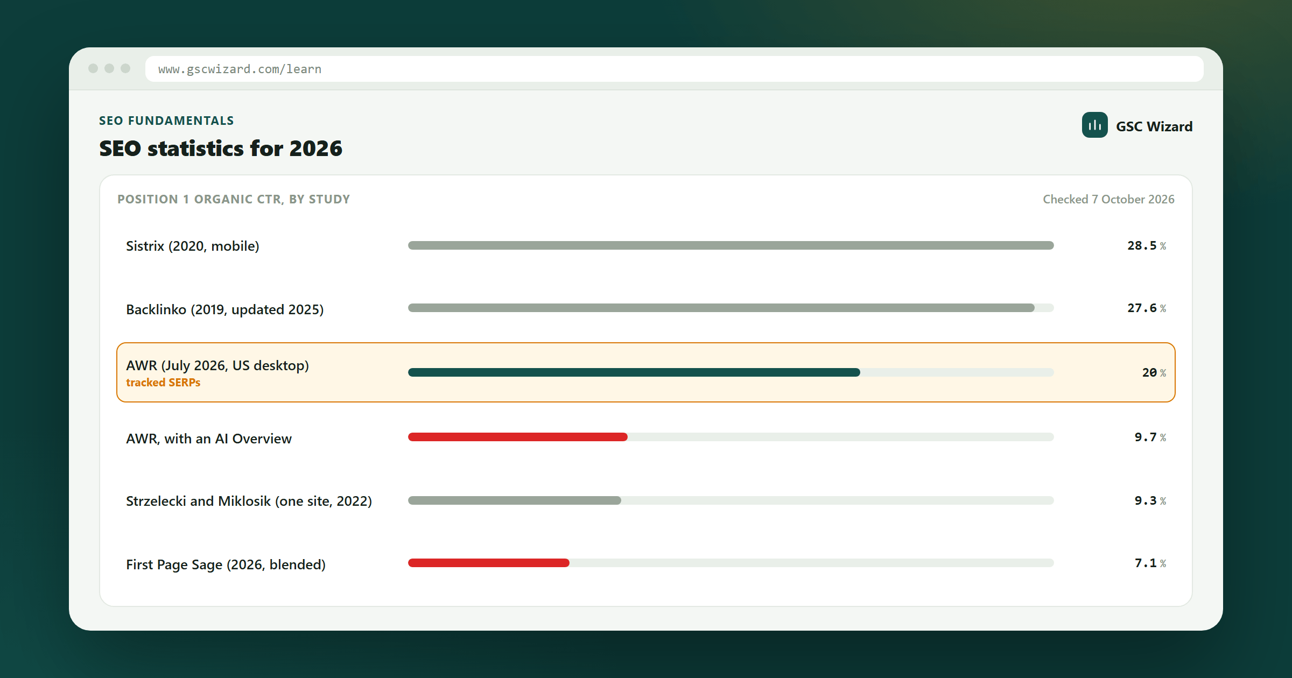Viewport: 1292px width, 678px height.
Task: Click the URL address bar showing gscwizard.com/learn
Action: coord(674,69)
